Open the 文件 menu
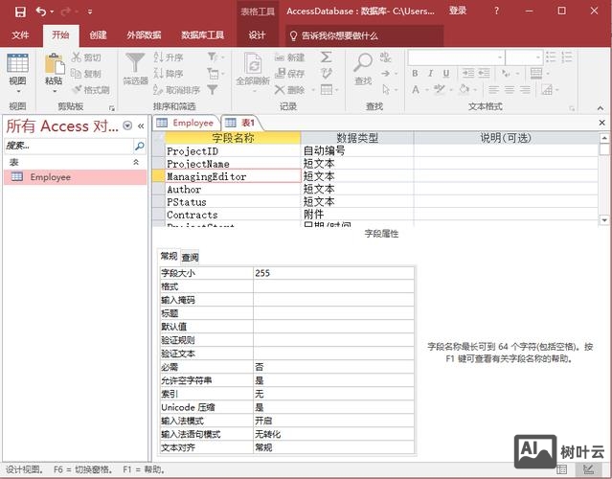The image size is (612, 479). [x=20, y=35]
